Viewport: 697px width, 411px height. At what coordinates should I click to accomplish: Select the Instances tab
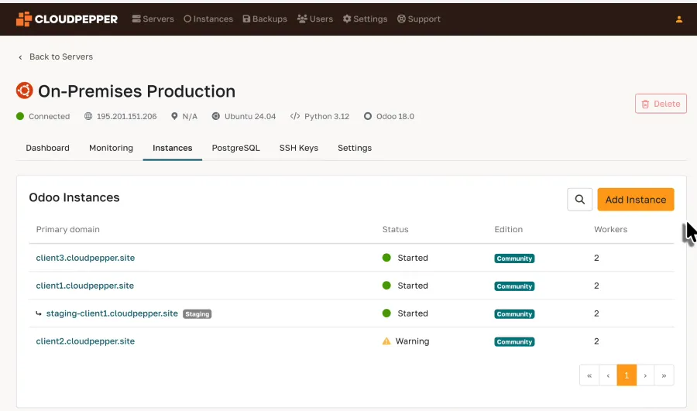coord(173,148)
